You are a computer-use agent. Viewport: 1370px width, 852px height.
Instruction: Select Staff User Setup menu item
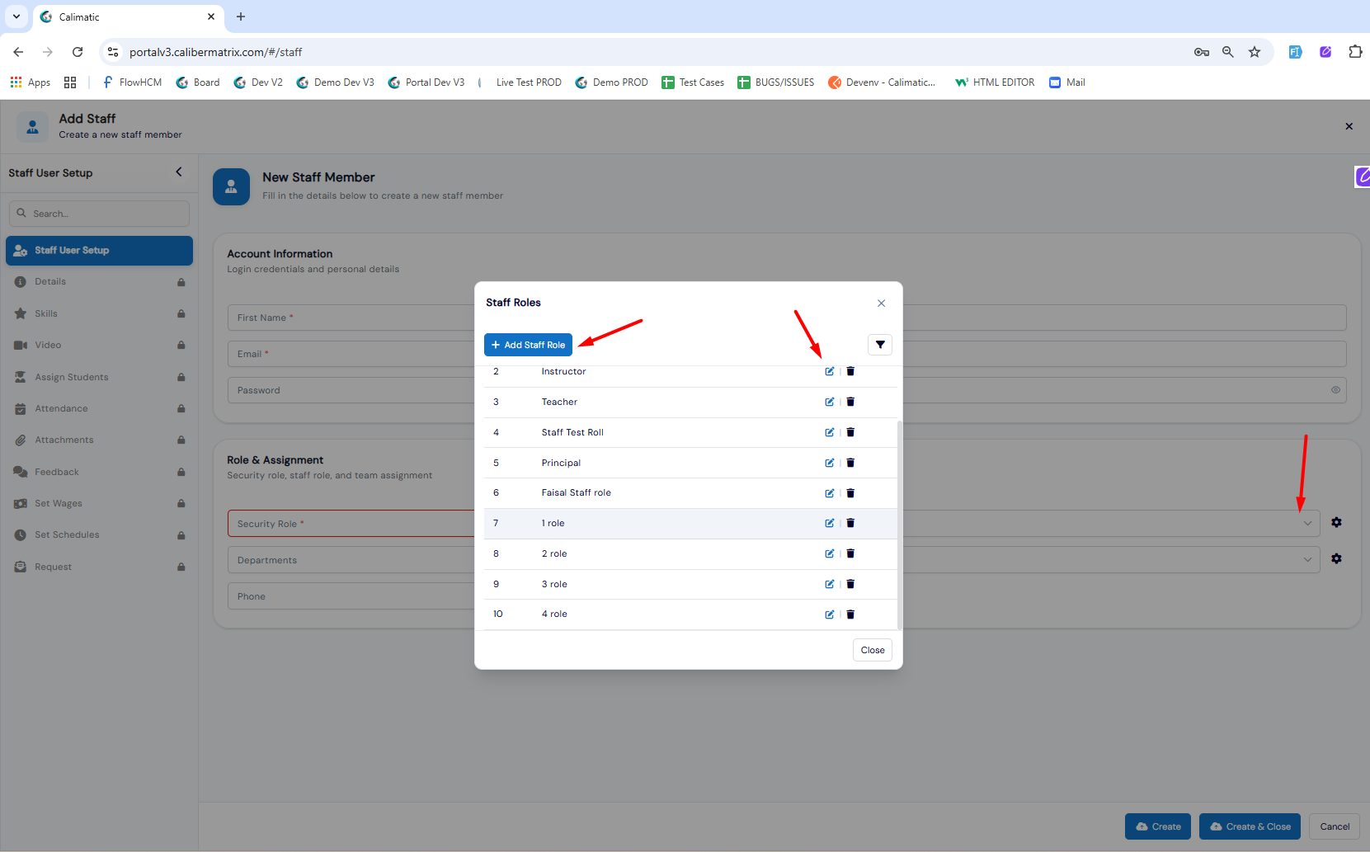point(99,251)
